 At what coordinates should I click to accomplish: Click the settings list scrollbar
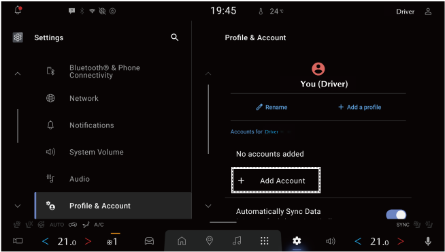18,126
